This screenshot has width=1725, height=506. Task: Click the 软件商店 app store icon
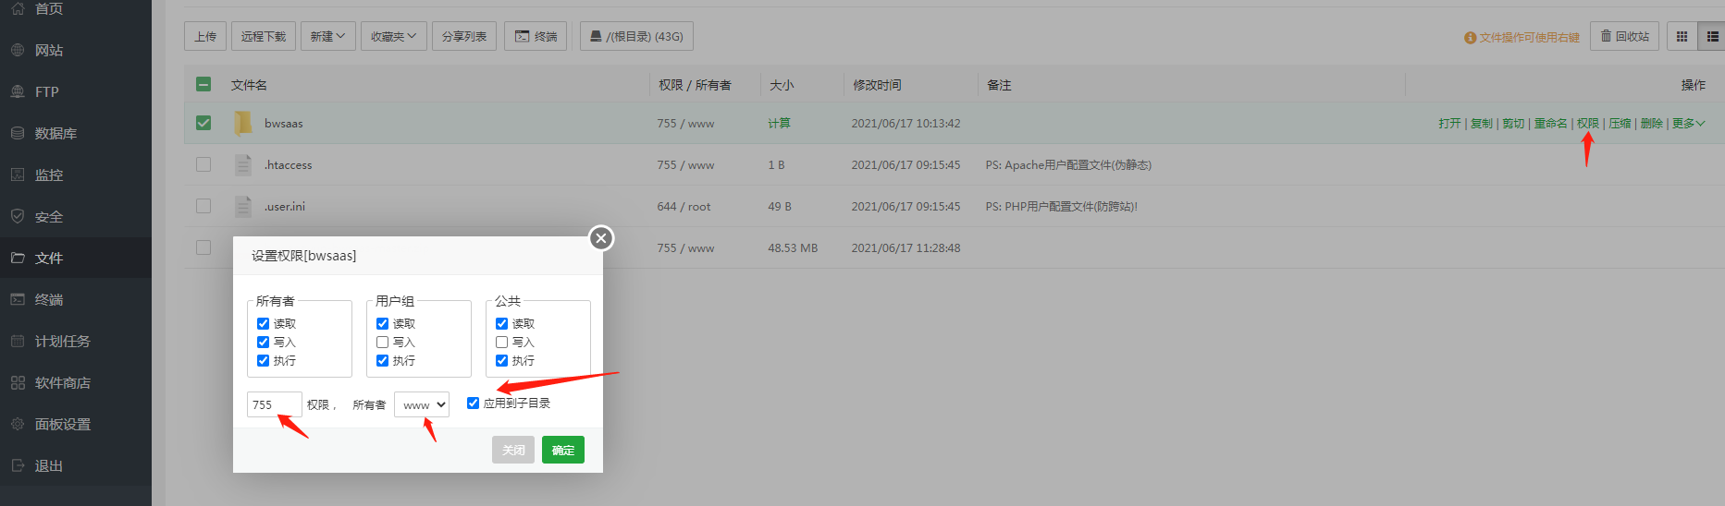(x=18, y=382)
